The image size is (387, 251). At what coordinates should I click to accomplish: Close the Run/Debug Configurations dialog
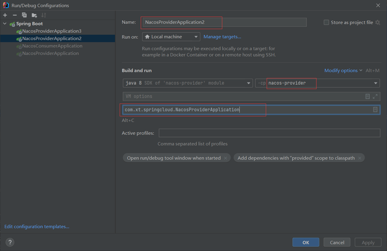coord(378,5)
